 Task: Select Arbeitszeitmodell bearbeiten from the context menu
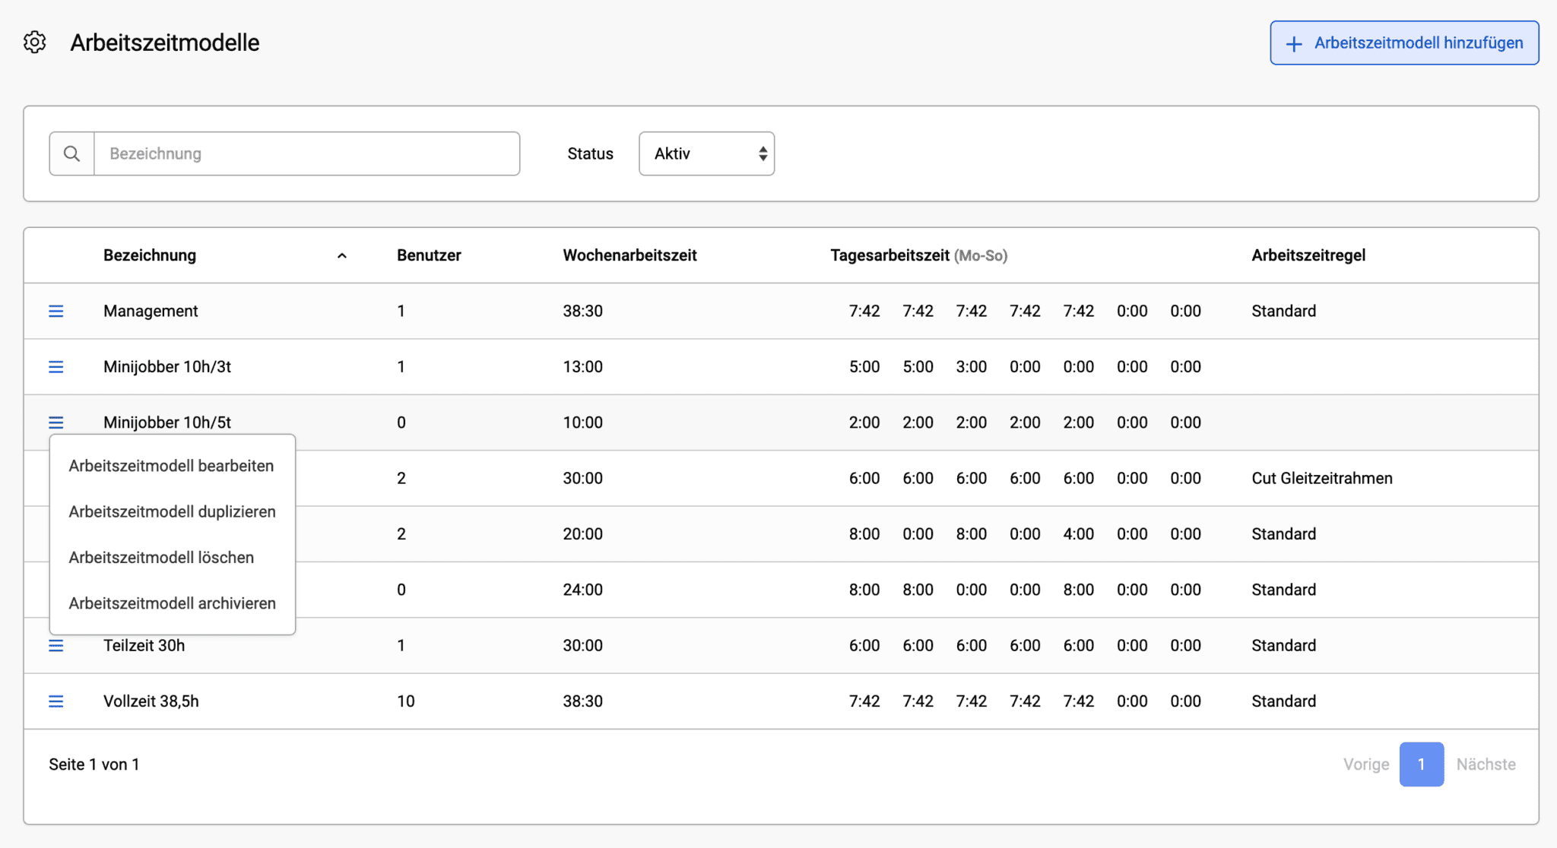pos(171,466)
